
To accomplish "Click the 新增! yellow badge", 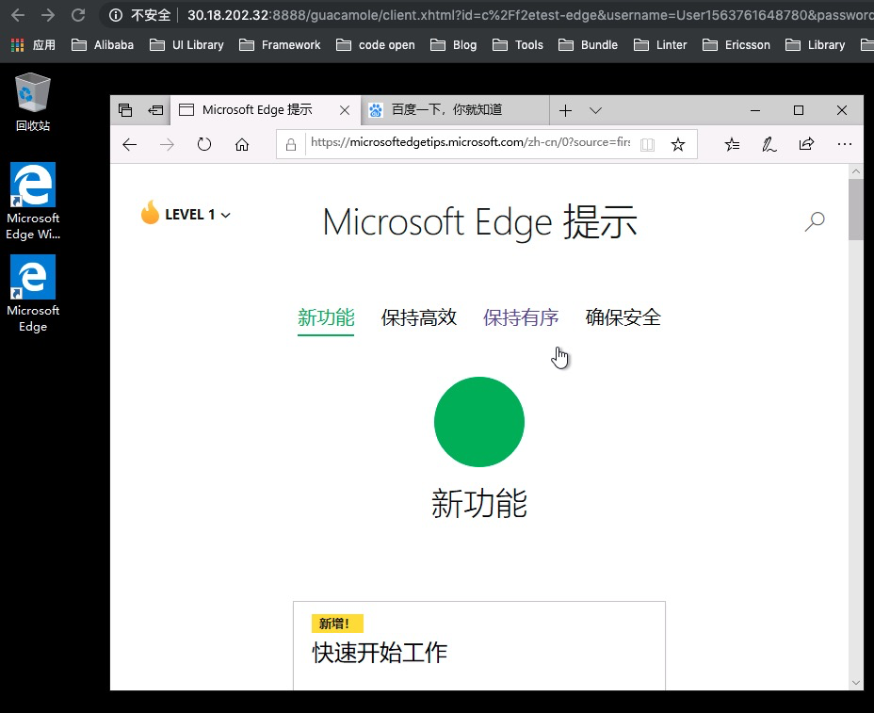I will click(337, 624).
